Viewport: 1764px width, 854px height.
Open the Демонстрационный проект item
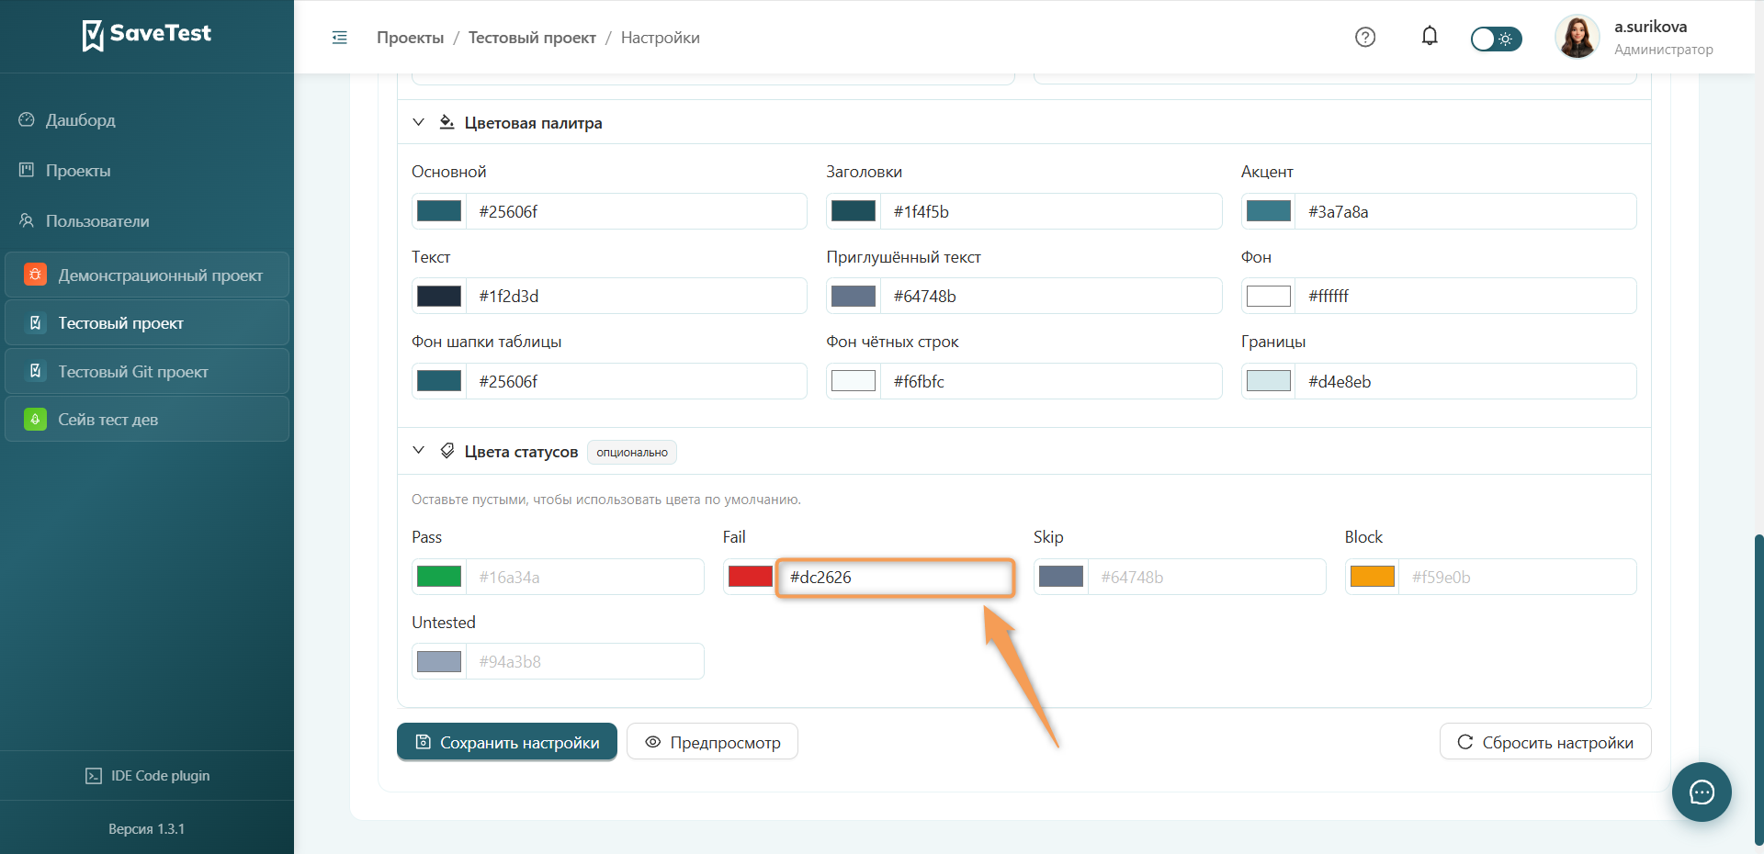tap(147, 275)
